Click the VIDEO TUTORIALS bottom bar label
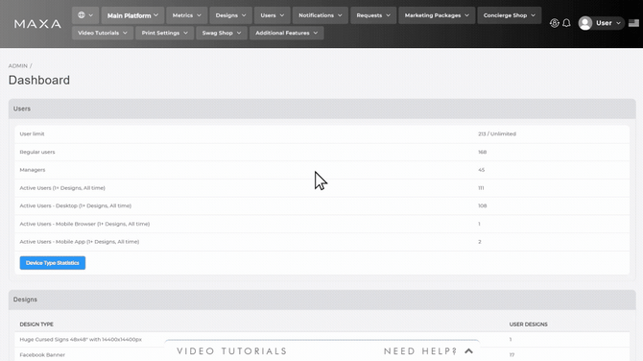The height and width of the screenshot is (361, 643). [x=232, y=351]
